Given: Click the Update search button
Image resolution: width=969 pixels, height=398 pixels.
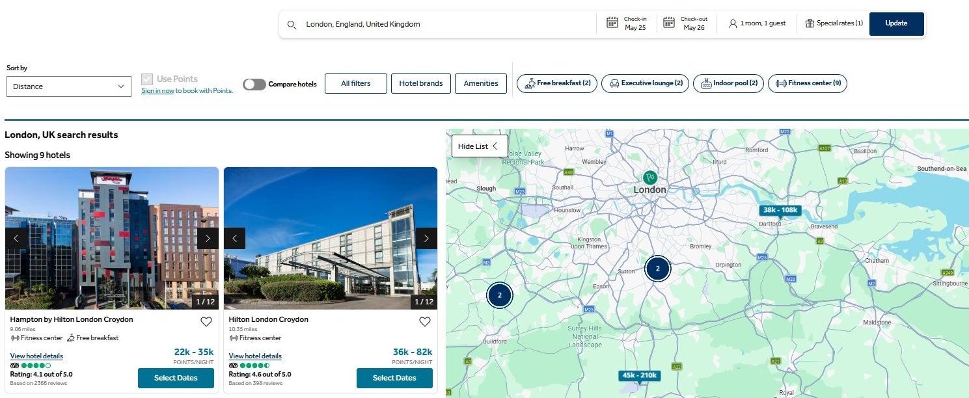Looking at the screenshot, I should 896,23.
